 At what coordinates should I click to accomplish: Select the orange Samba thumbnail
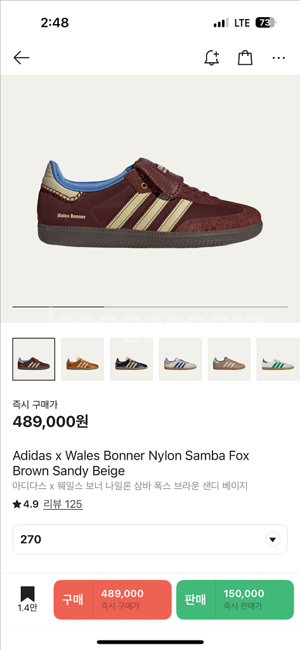[x=82, y=359]
